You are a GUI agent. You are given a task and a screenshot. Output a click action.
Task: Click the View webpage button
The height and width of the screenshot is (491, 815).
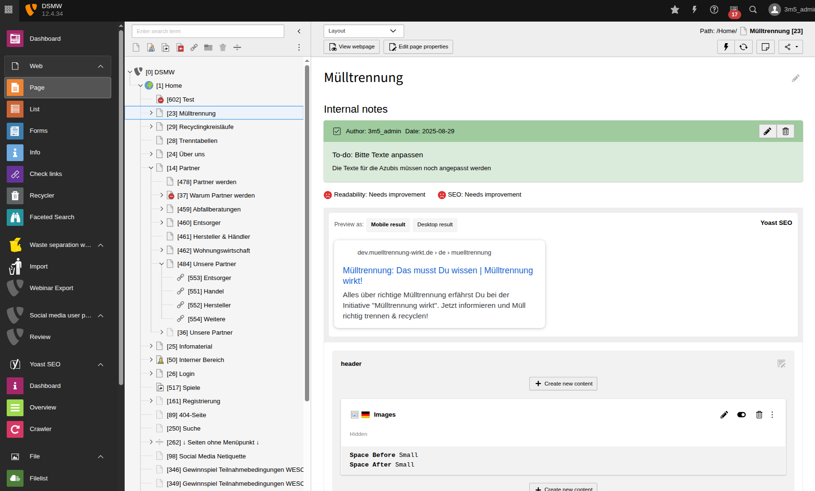[352, 47]
